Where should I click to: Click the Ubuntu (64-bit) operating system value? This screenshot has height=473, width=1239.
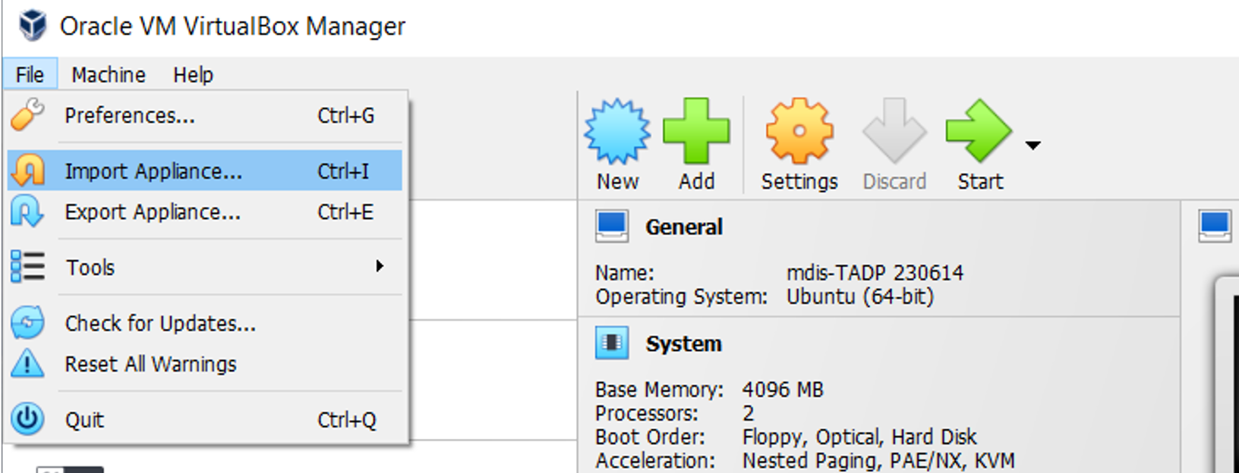pyautogui.click(x=860, y=296)
